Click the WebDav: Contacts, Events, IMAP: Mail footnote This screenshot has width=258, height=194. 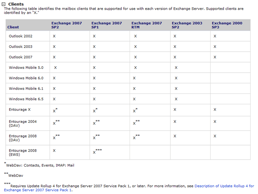tap(39, 165)
